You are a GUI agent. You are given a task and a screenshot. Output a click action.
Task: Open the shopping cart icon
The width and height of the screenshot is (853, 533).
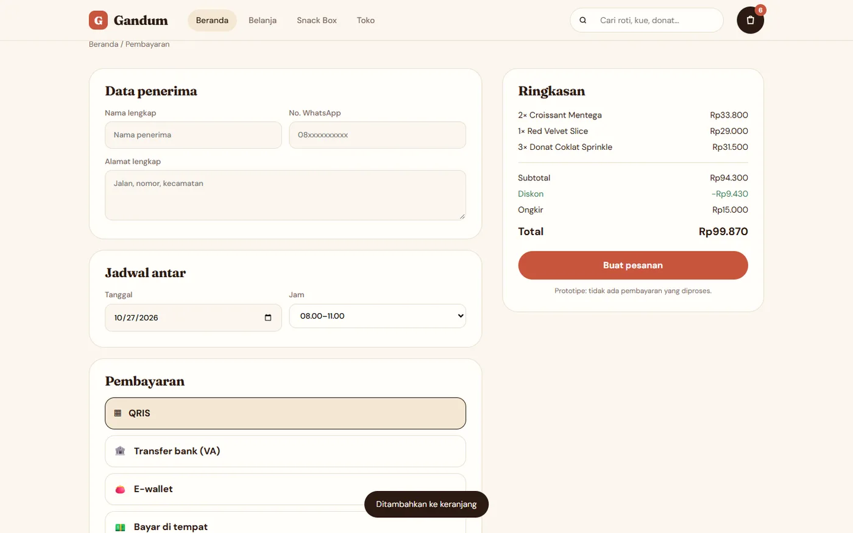[x=750, y=20]
